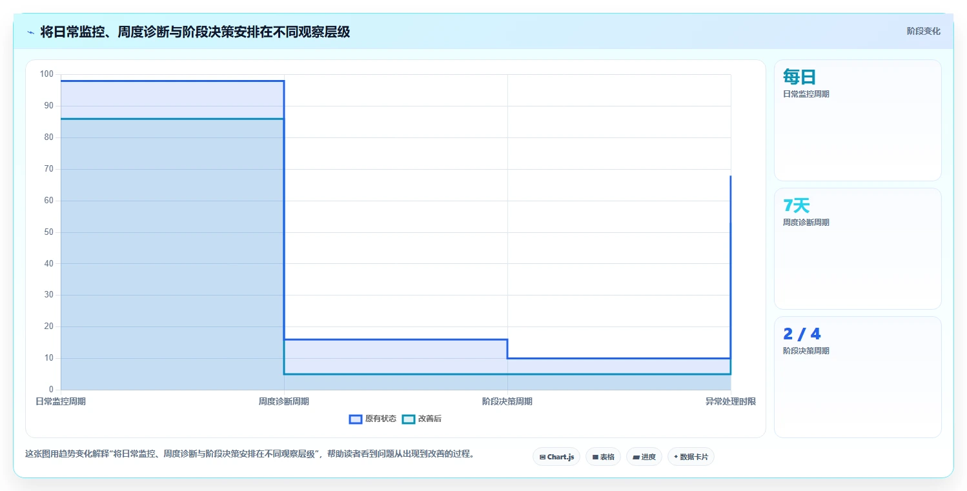This screenshot has width=967, height=491.
Task: Click the 日常监控周期 x-axis label
Action: [61, 401]
